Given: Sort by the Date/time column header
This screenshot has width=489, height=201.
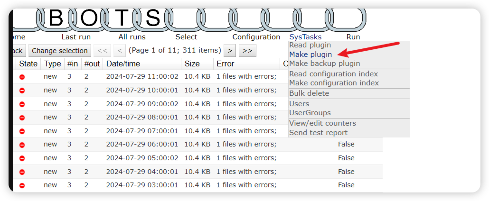Looking at the screenshot, I should tap(122, 64).
